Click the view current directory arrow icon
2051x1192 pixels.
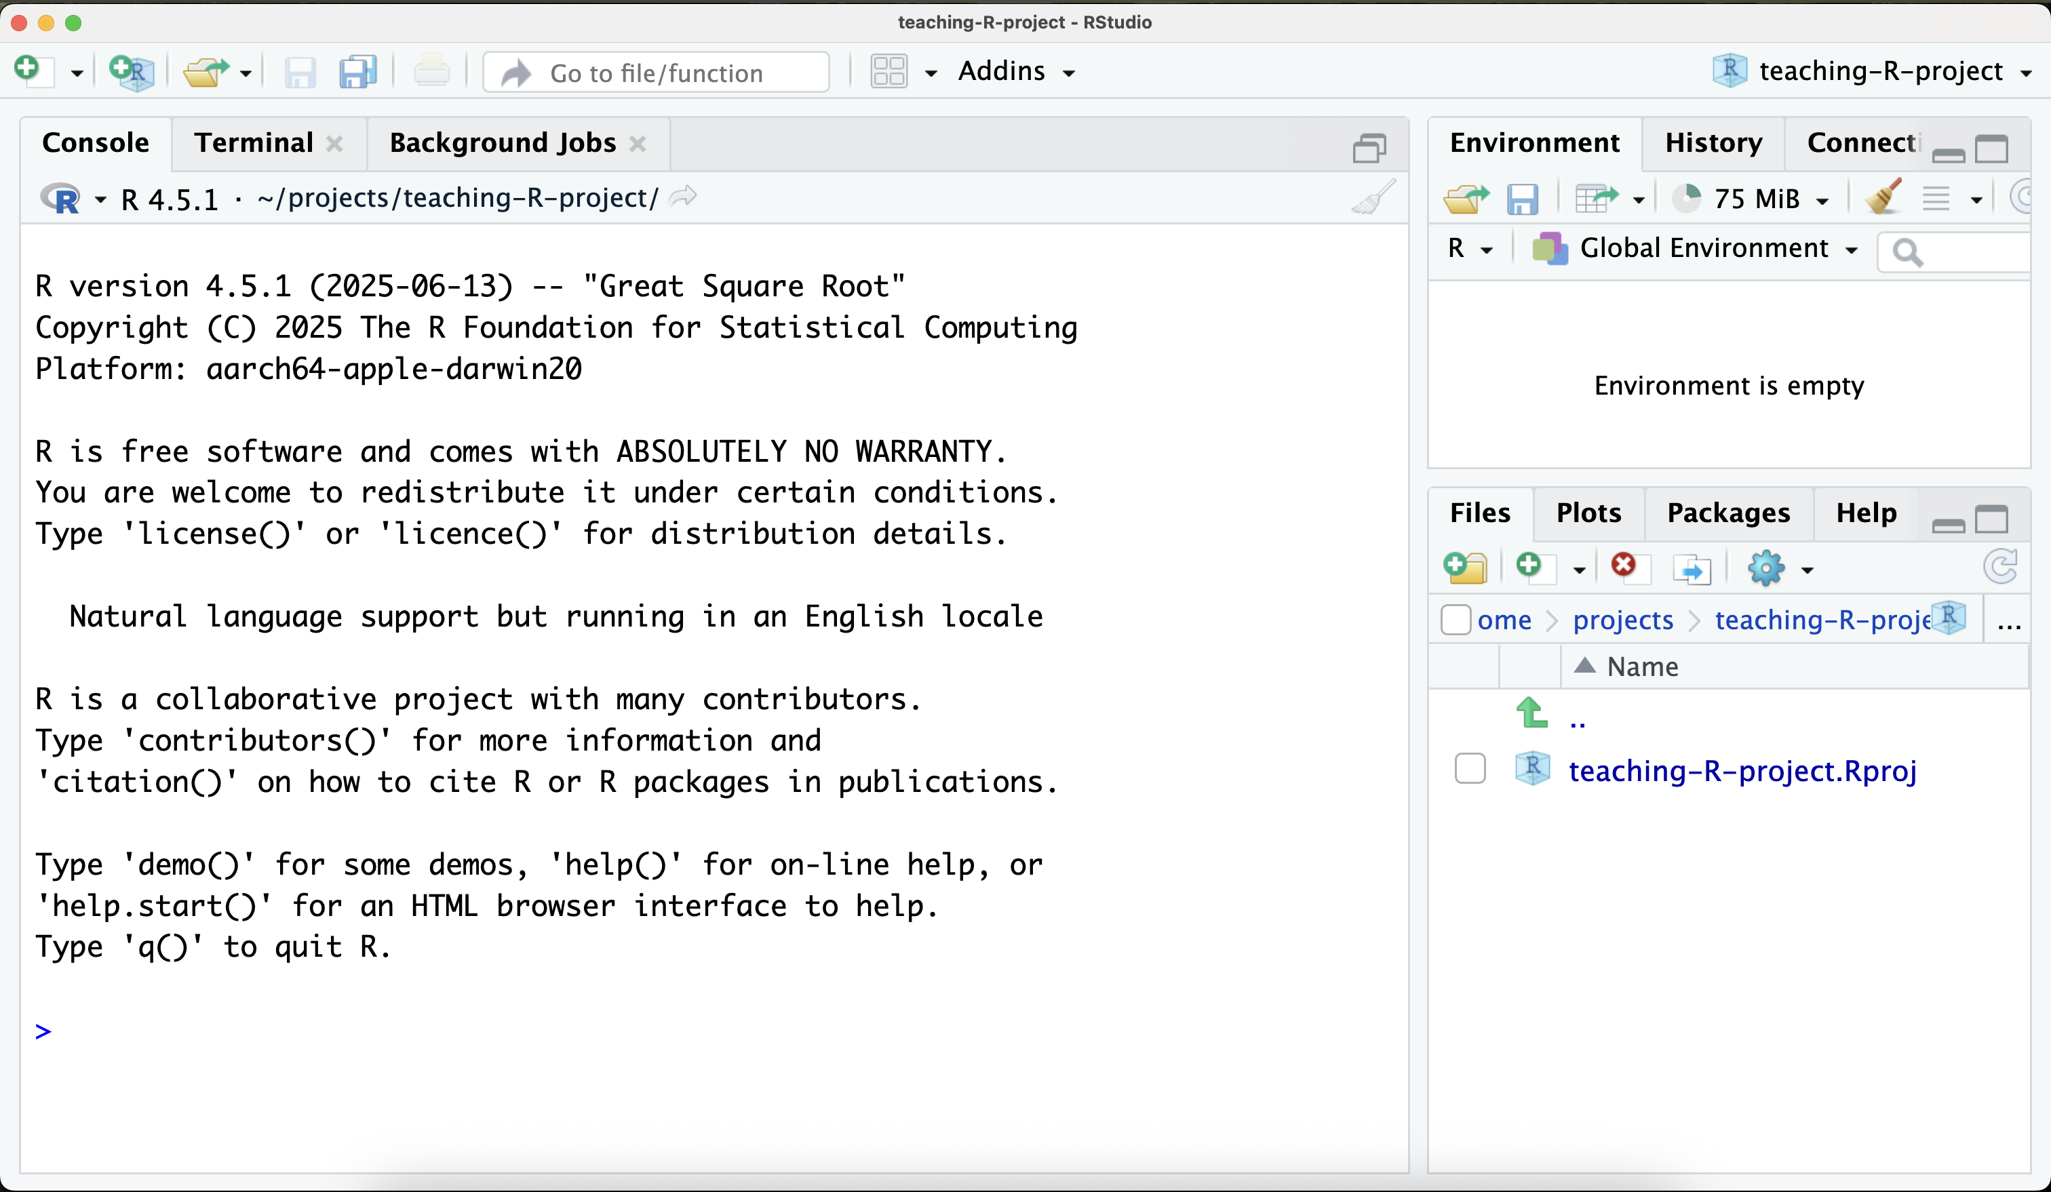click(683, 197)
